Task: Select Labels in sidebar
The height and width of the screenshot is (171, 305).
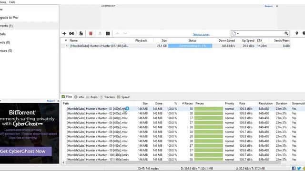Action: pyautogui.click(x=3, y=34)
